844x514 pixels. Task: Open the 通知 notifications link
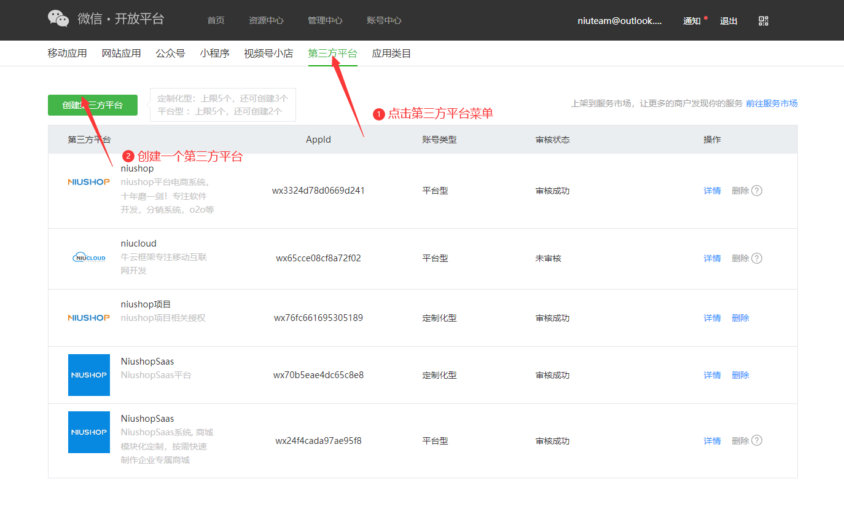(692, 21)
